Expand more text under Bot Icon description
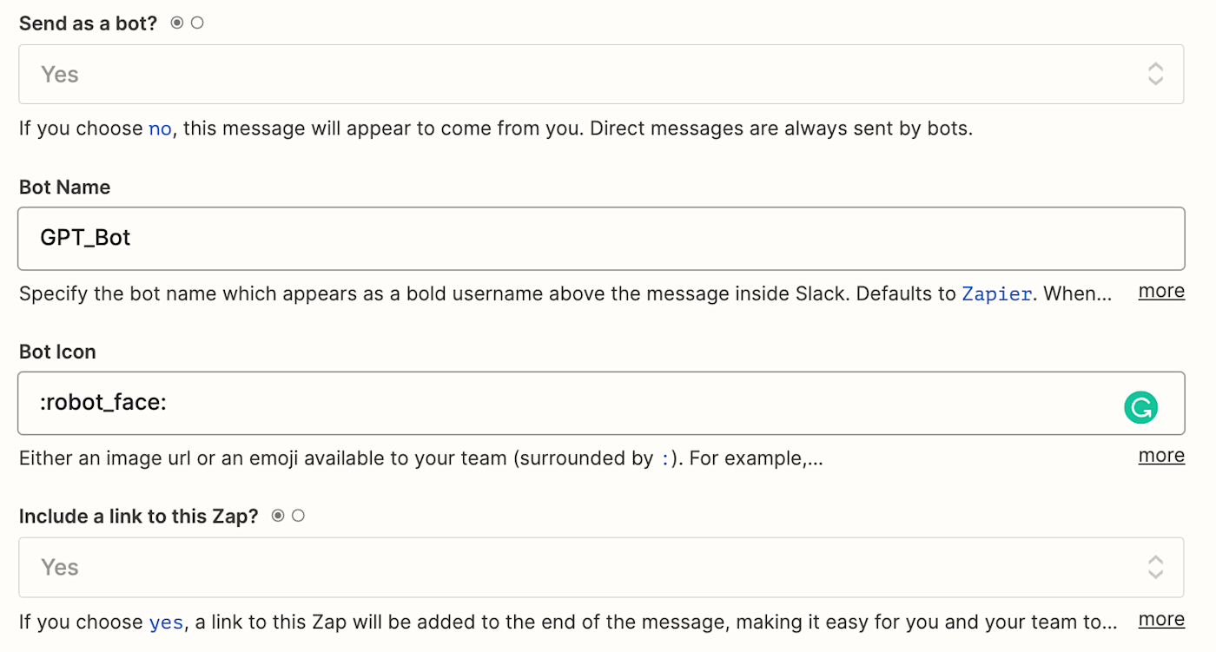Screen dimensions: 1216x652 (1161, 455)
